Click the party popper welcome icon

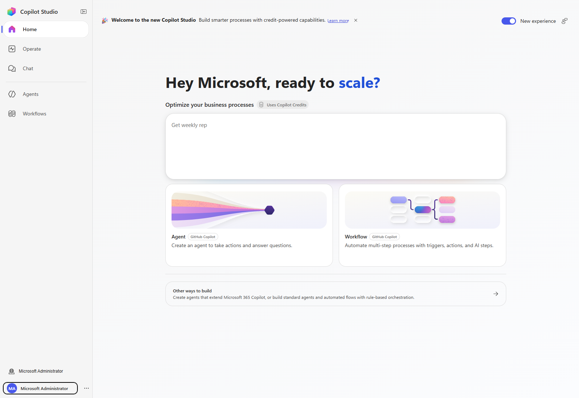pos(105,21)
